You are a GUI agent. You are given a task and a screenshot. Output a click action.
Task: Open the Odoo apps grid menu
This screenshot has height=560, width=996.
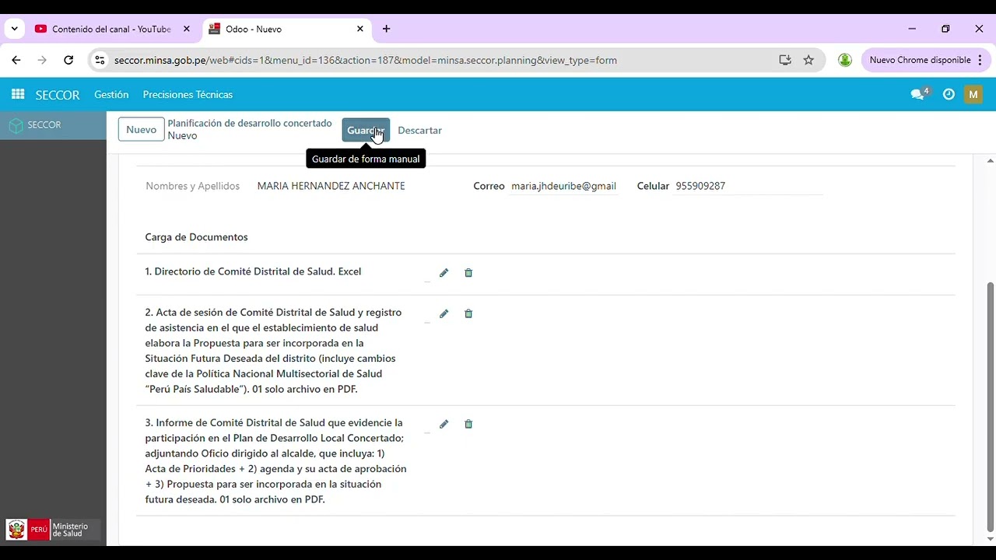[x=18, y=95]
